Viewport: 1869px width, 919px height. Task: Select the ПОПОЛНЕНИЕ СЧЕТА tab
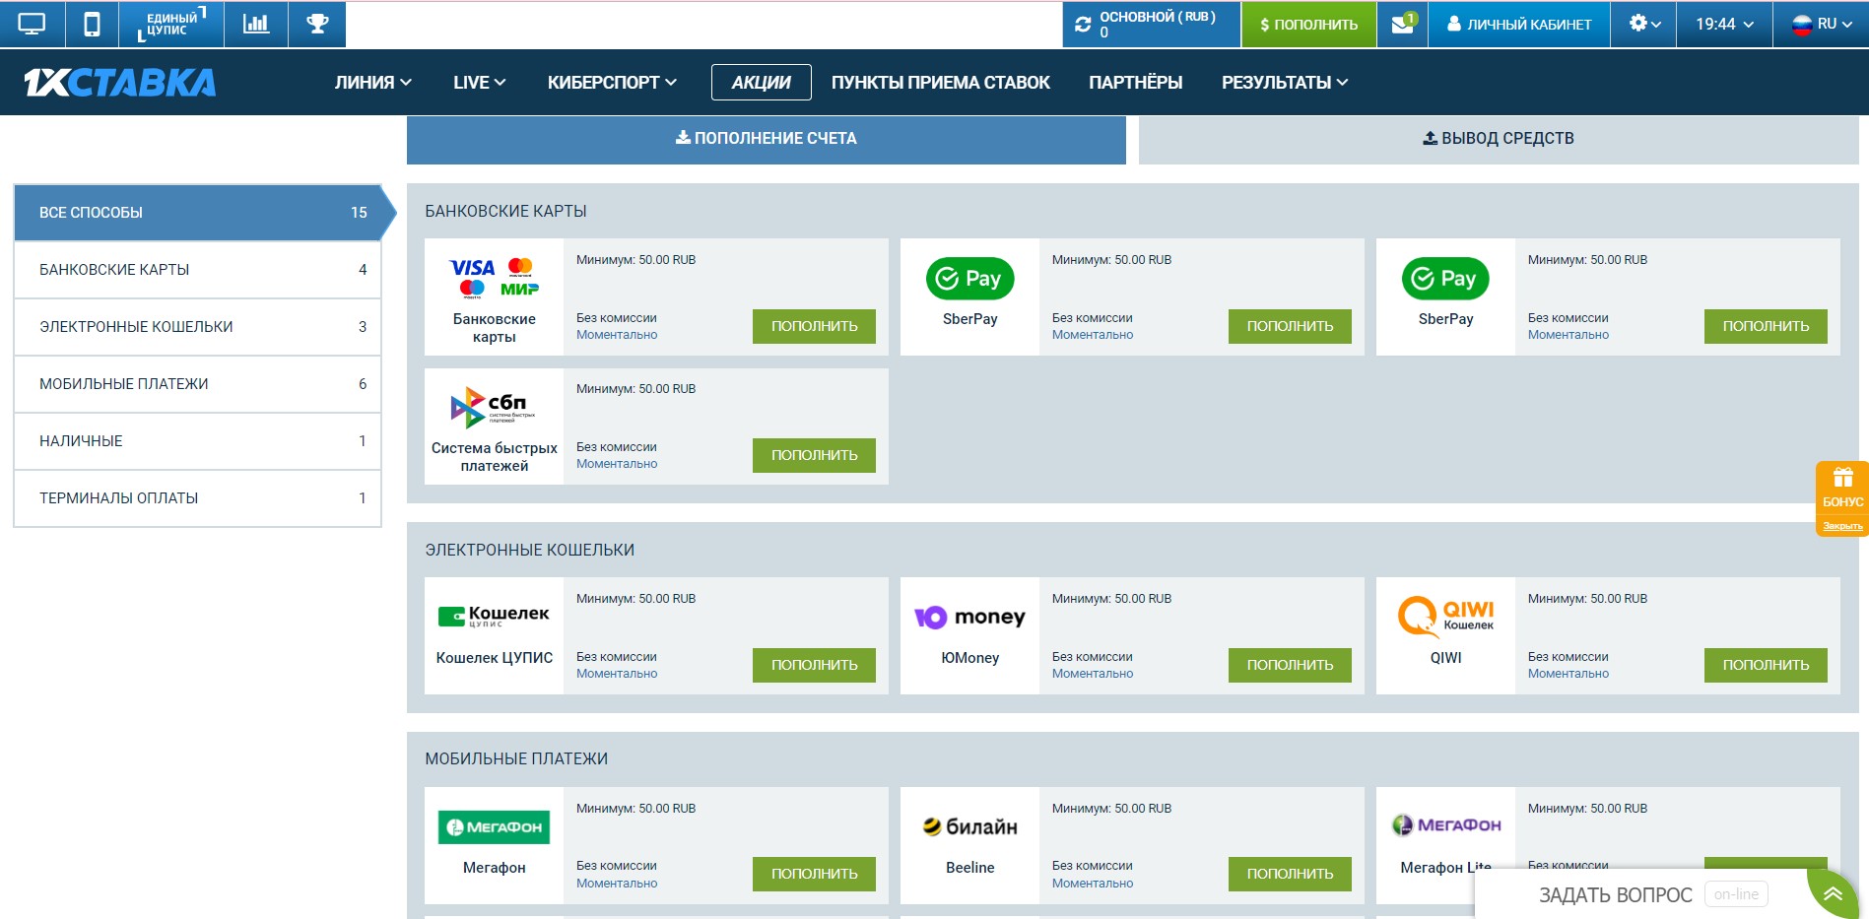pyautogui.click(x=767, y=139)
